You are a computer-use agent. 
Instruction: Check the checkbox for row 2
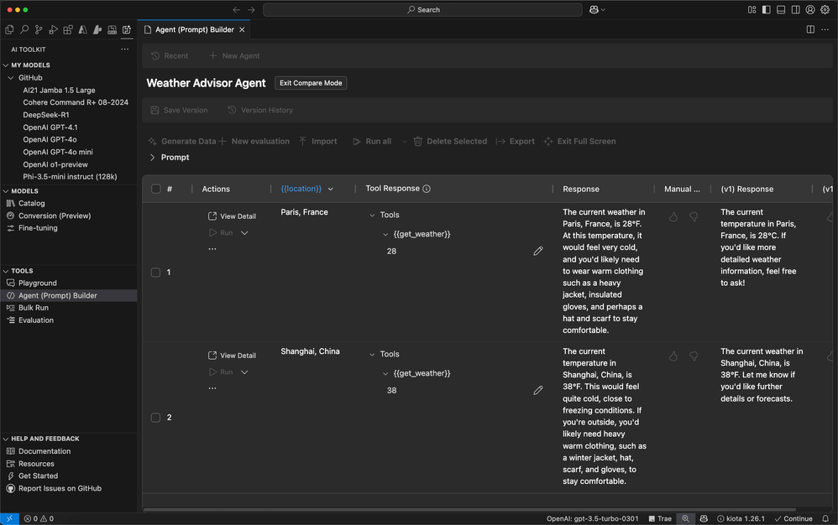[x=155, y=417]
